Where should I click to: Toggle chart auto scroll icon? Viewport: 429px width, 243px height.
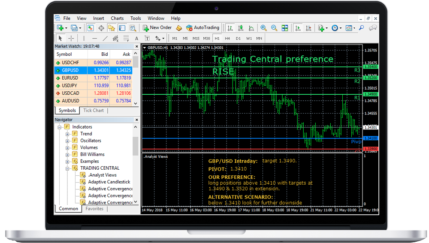point(298,28)
